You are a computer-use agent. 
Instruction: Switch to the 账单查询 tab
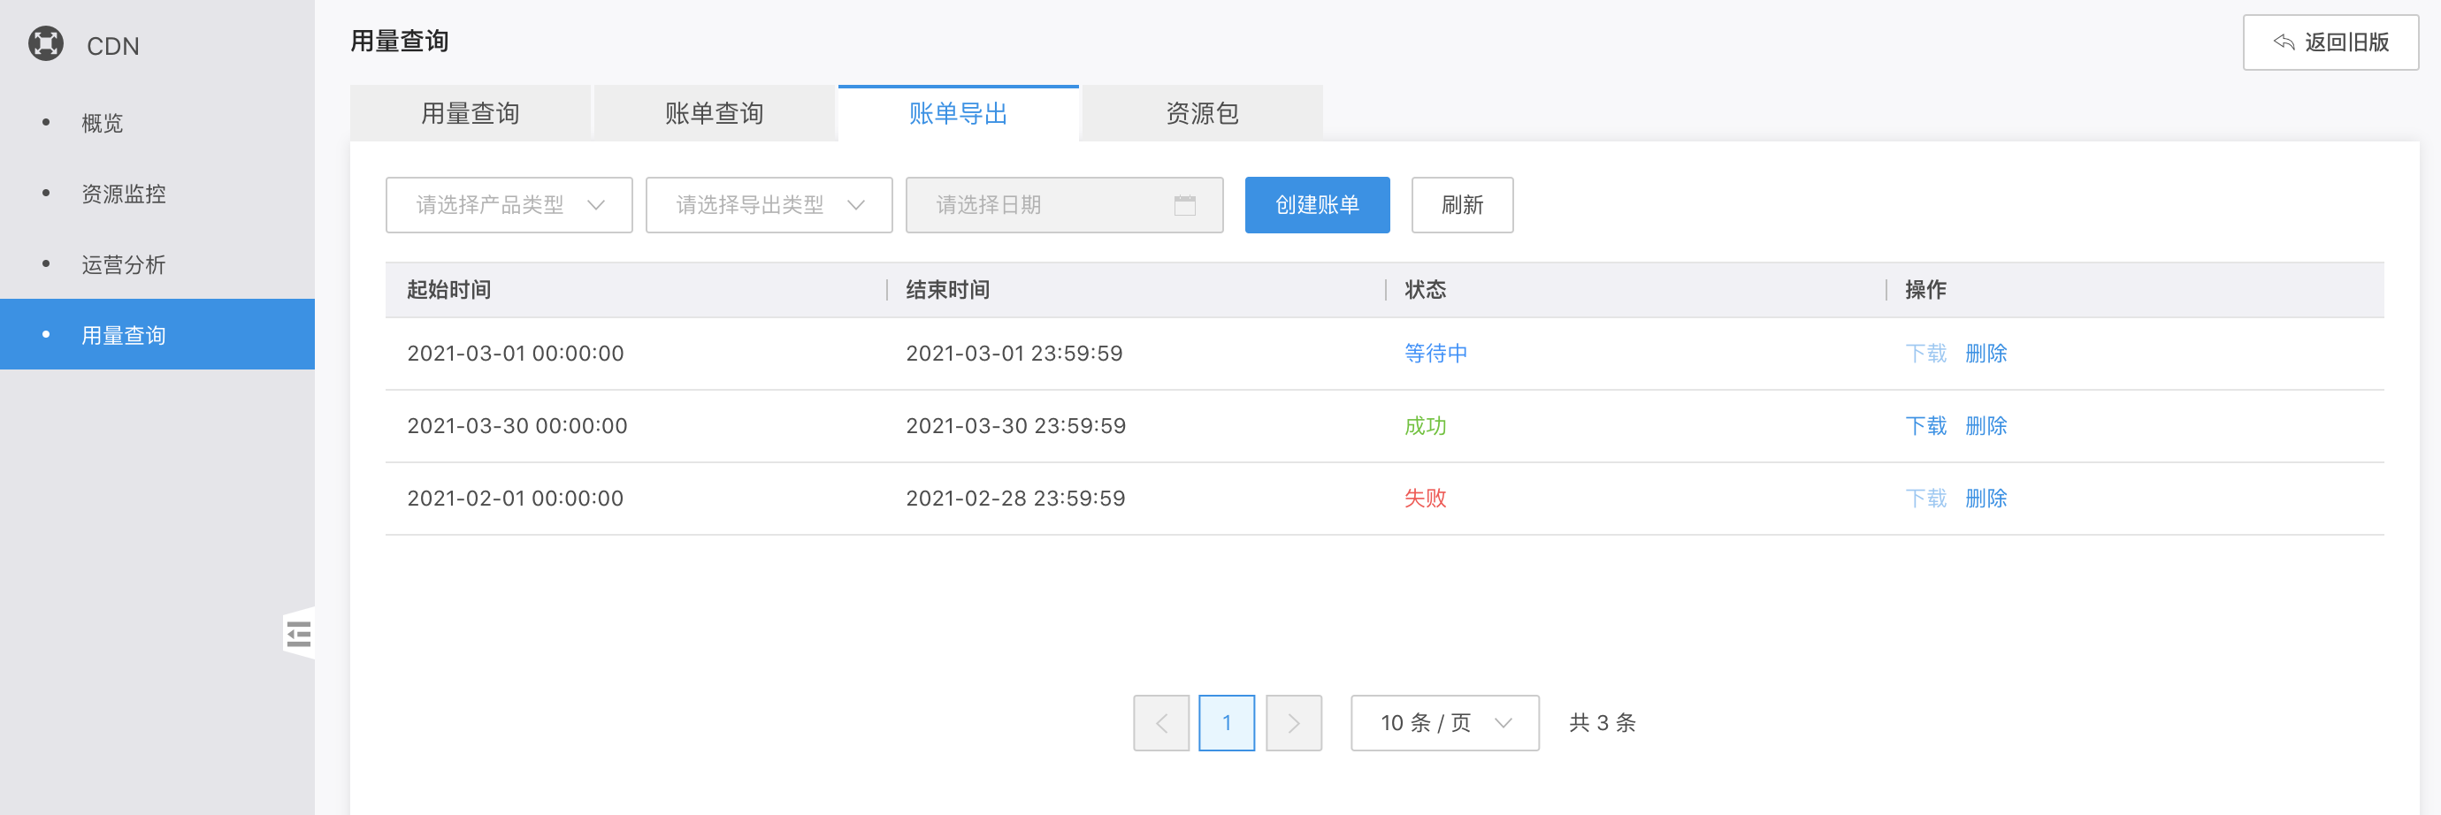tap(714, 114)
